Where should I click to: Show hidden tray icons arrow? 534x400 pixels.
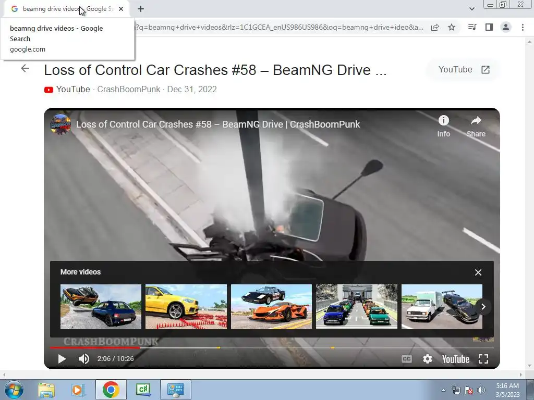point(443,391)
